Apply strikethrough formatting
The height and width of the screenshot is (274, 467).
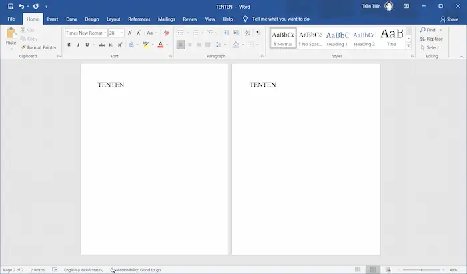point(102,45)
